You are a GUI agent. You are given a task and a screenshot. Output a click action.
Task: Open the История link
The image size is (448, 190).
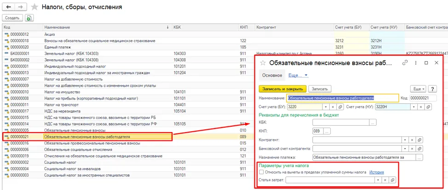[377, 172]
